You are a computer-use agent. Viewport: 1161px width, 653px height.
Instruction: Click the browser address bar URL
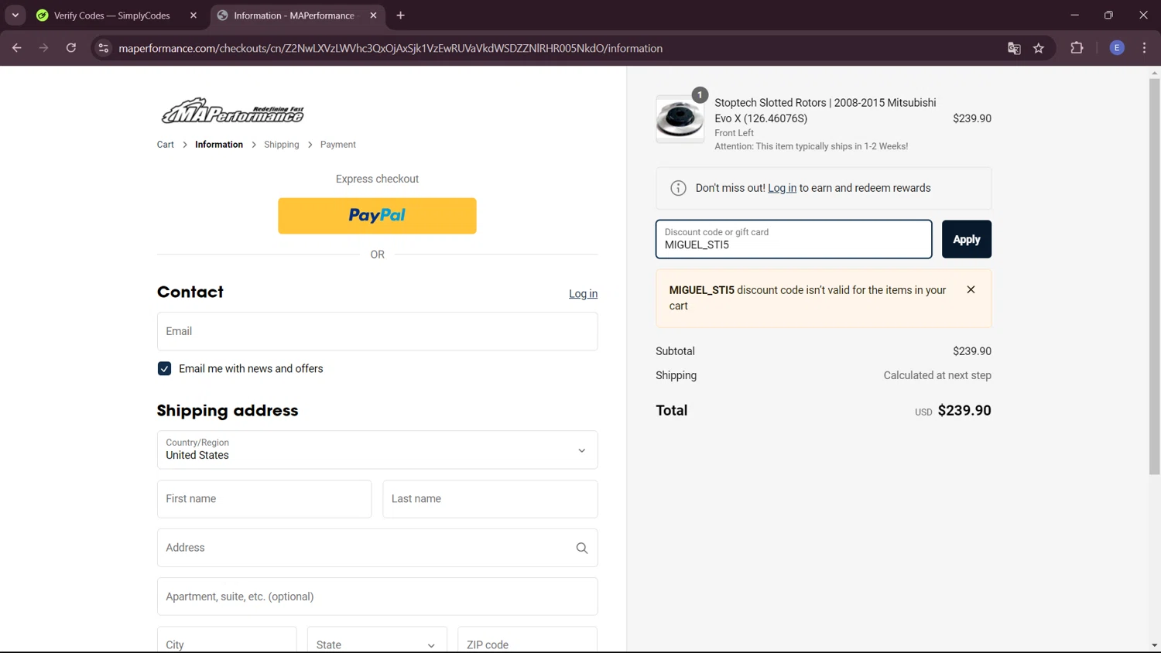[390, 48]
